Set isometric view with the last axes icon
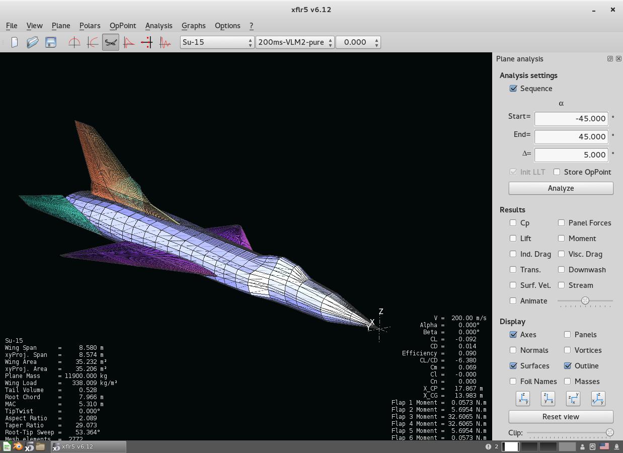Screen dimensions: 623x453 pyautogui.click(x=598, y=399)
